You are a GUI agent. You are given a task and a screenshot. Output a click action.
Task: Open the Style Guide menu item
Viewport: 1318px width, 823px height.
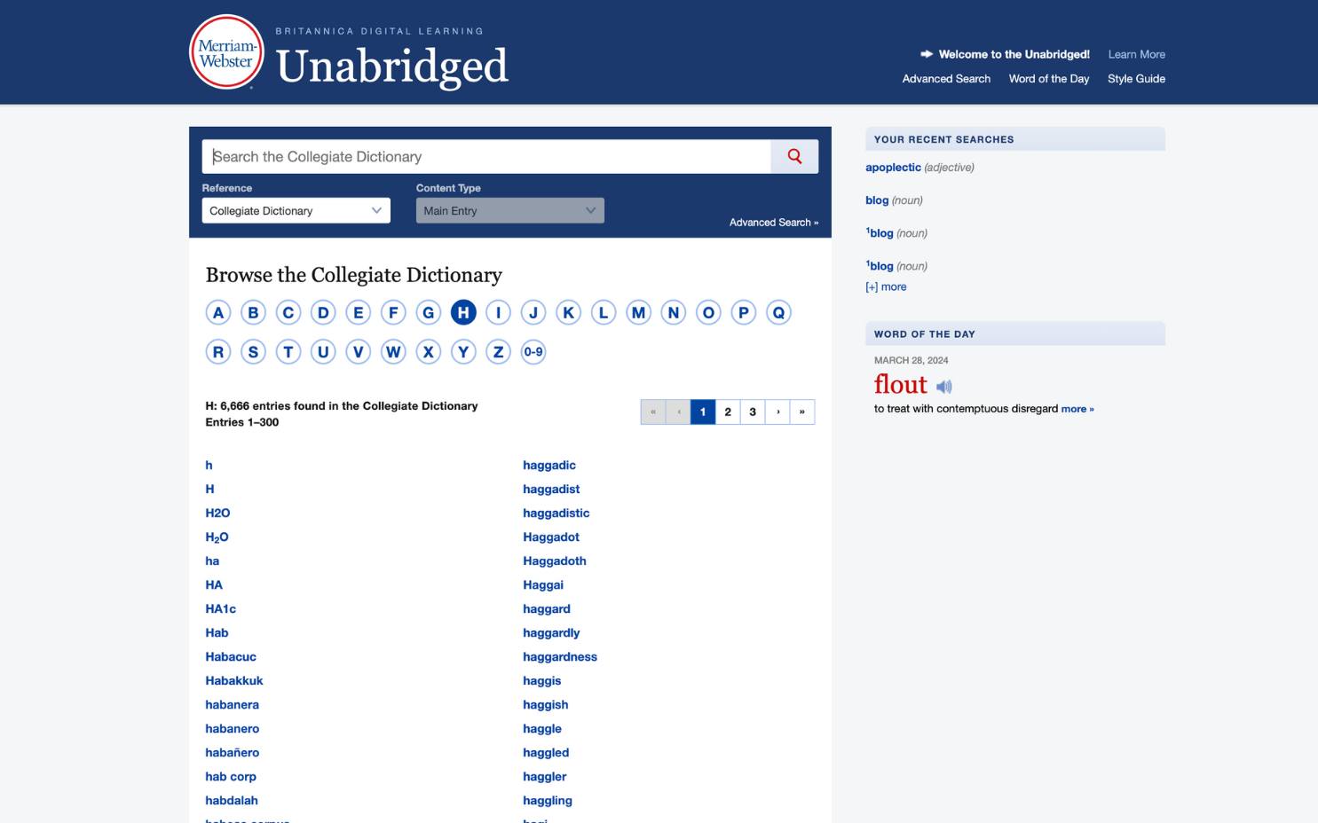[1136, 79]
